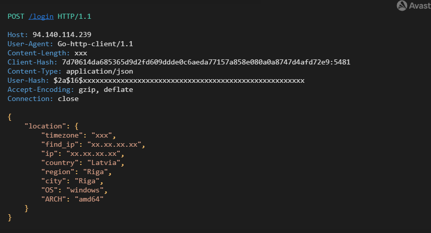Image resolution: width=431 pixels, height=233 pixels.
Task: Click the POST method keyword
Action: click(16, 17)
